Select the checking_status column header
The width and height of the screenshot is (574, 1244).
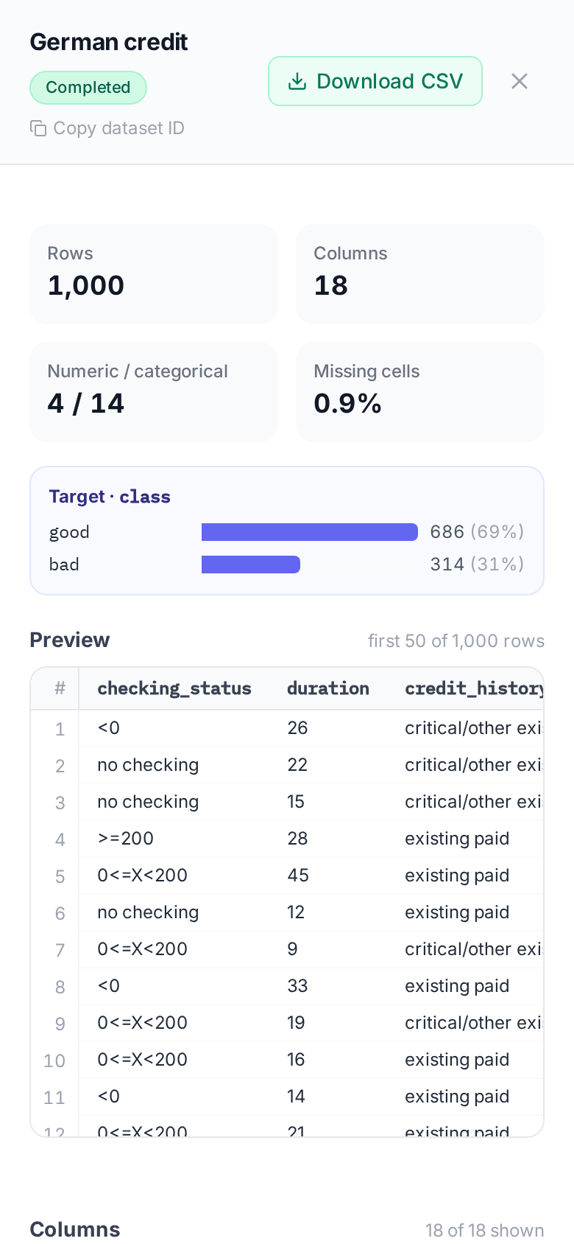[x=174, y=688]
